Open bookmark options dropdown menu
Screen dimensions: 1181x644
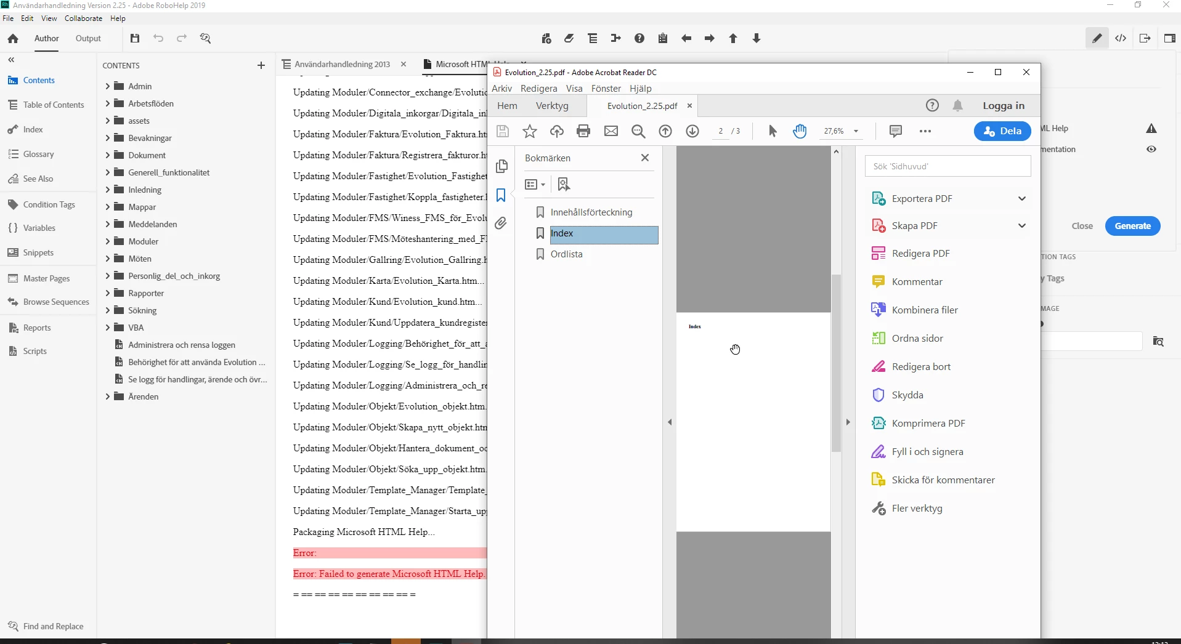[x=535, y=184]
